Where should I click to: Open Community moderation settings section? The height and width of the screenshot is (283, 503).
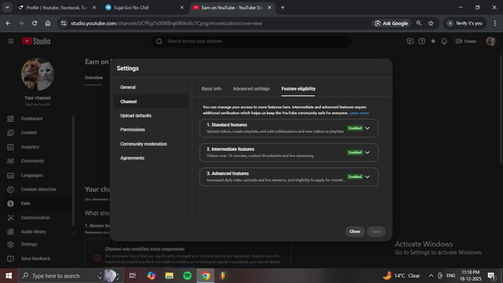143,144
